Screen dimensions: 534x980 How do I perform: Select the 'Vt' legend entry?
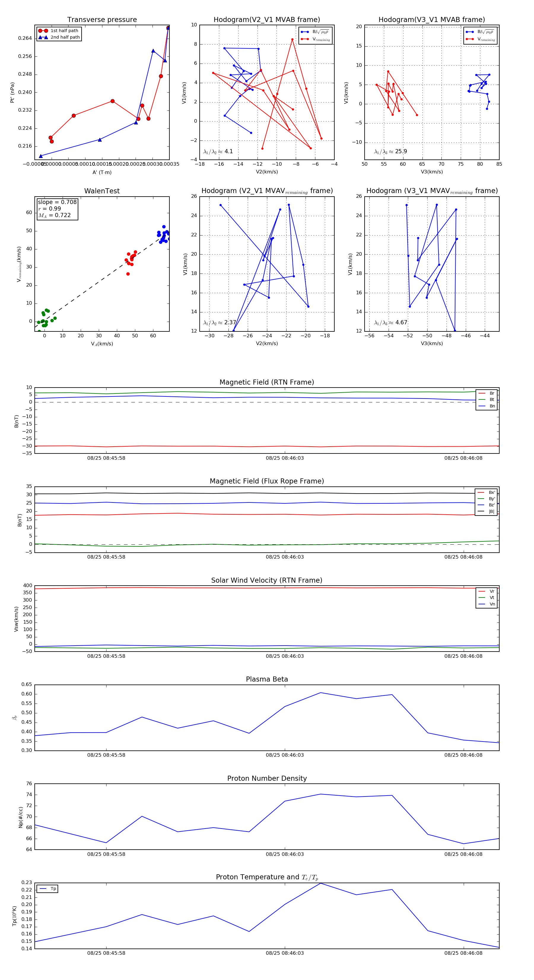[x=487, y=598]
